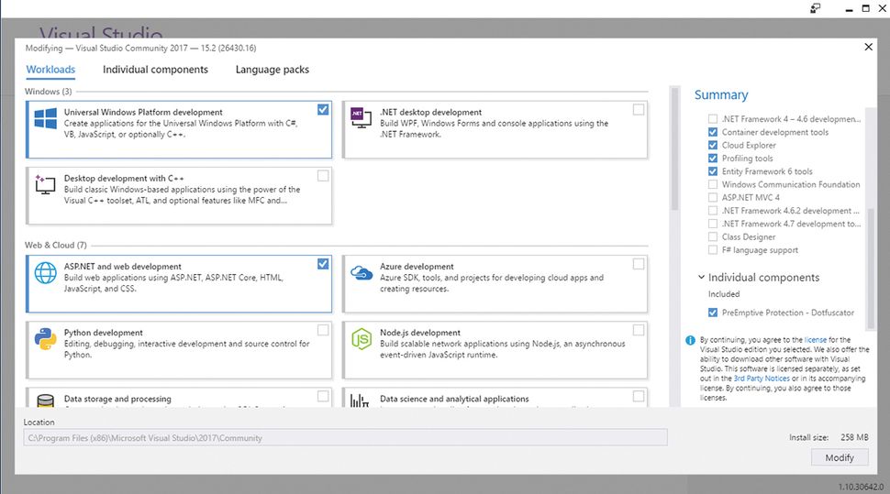Click the Azure development cloud icon
This screenshot has height=494, width=890.
pos(361,273)
